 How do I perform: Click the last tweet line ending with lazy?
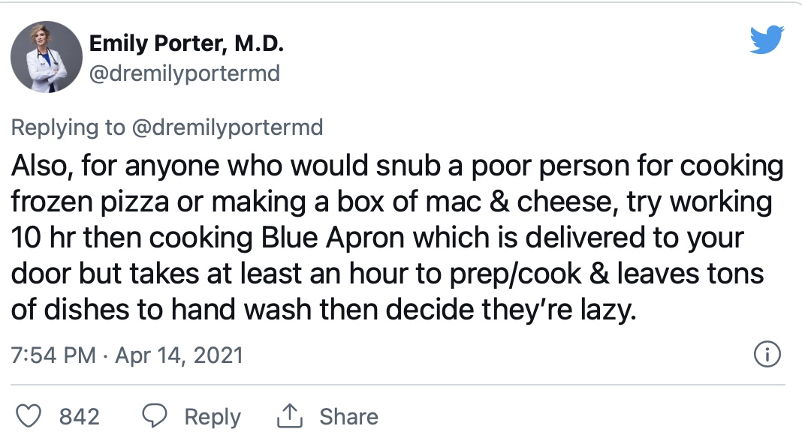pos(324,310)
